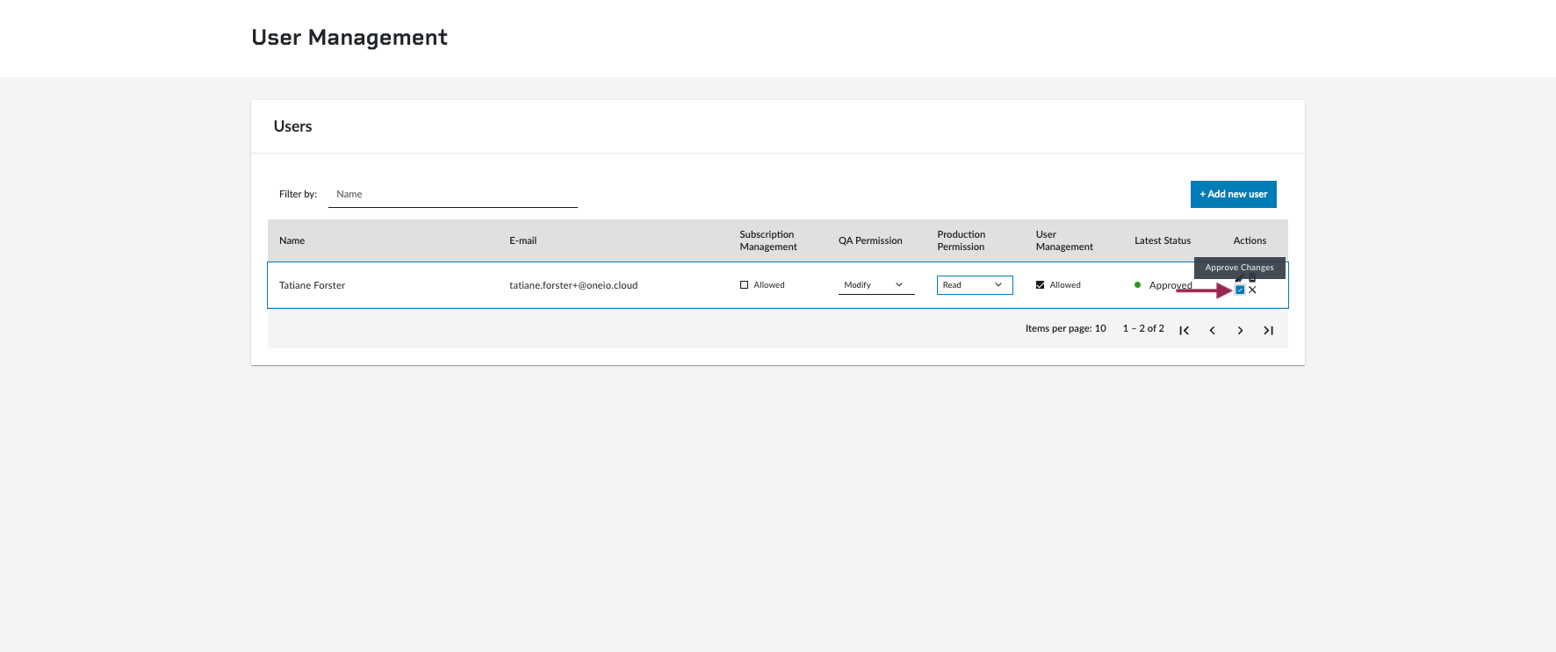The height and width of the screenshot is (652, 1556).
Task: Click Production Permission column header
Action: click(x=962, y=240)
